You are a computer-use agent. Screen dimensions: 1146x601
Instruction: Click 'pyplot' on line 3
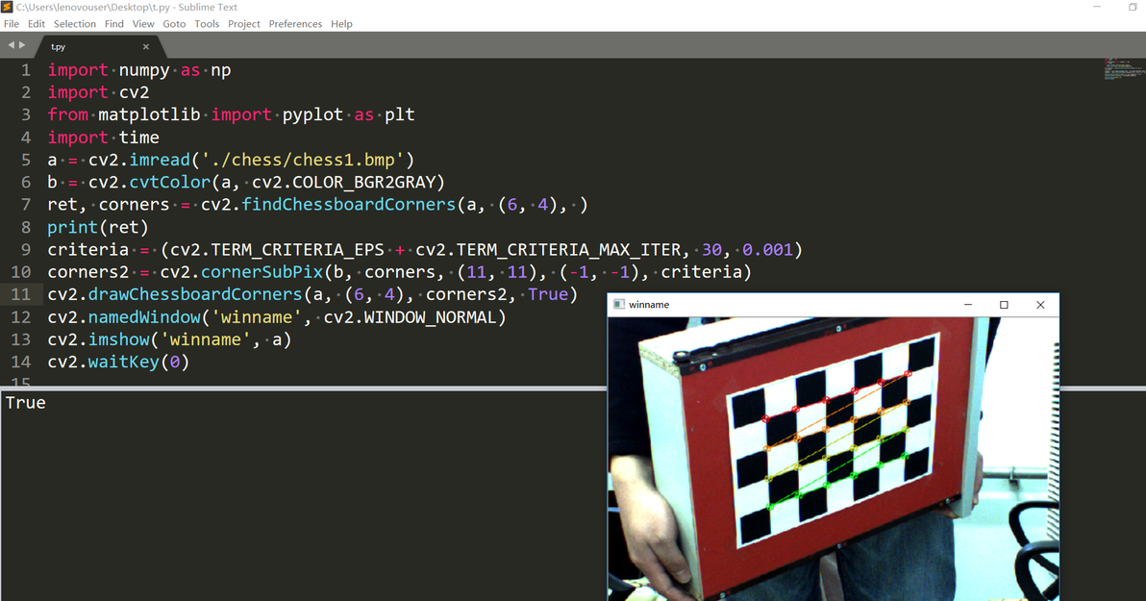312,115
